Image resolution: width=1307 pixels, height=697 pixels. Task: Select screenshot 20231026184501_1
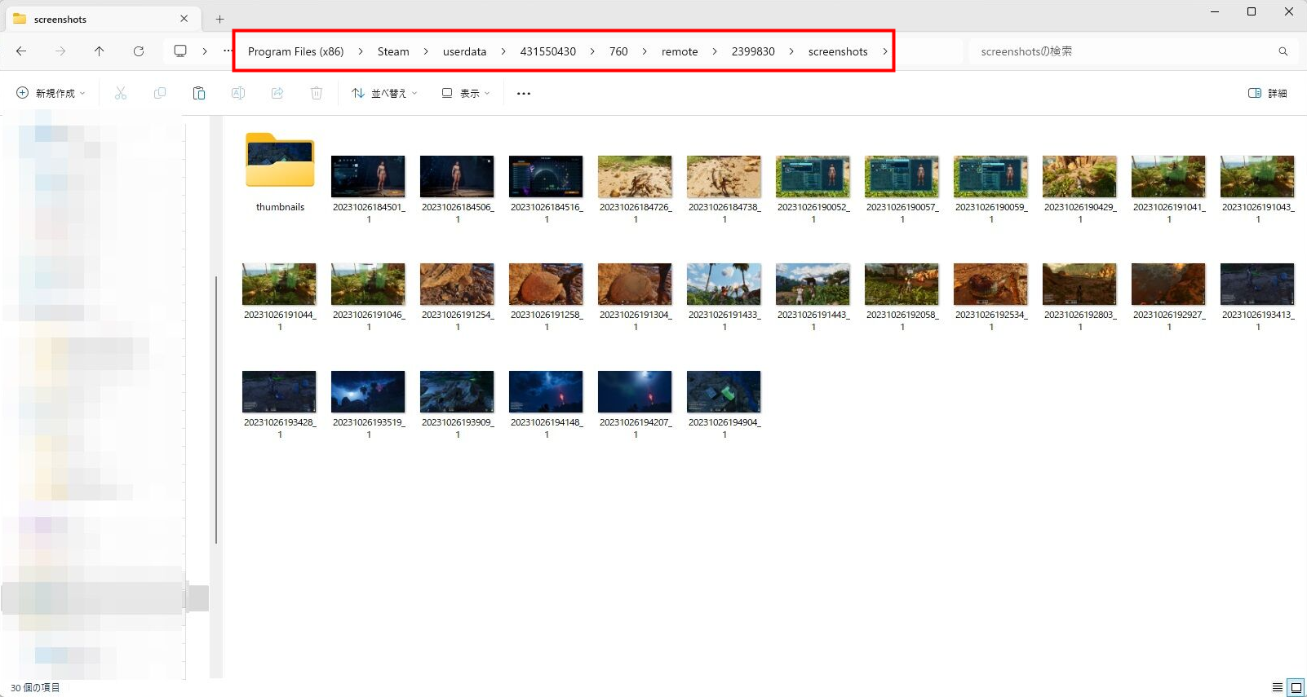(x=368, y=189)
